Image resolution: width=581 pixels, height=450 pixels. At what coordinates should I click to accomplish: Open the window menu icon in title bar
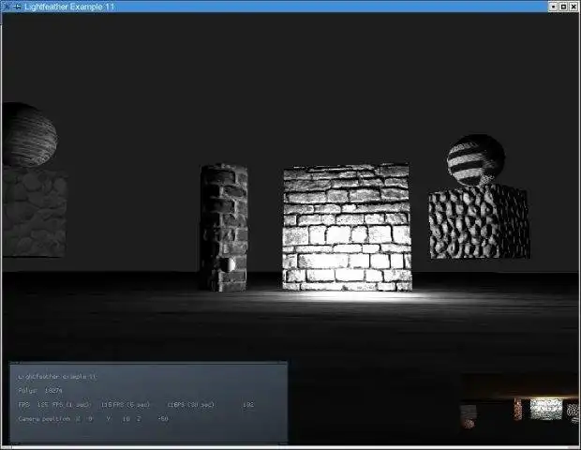coord(7,6)
